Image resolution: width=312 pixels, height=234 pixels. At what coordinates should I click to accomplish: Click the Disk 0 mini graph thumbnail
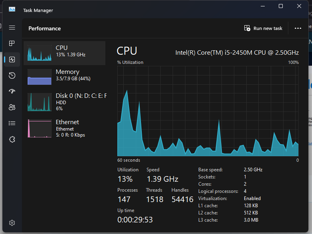(39, 102)
